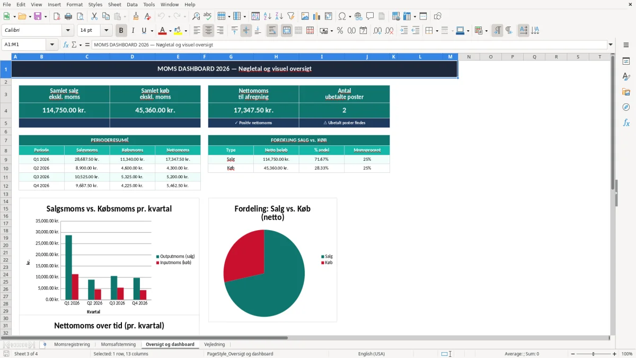Open the Sheet menu
The width and height of the screenshot is (636, 358).
(x=114, y=4)
